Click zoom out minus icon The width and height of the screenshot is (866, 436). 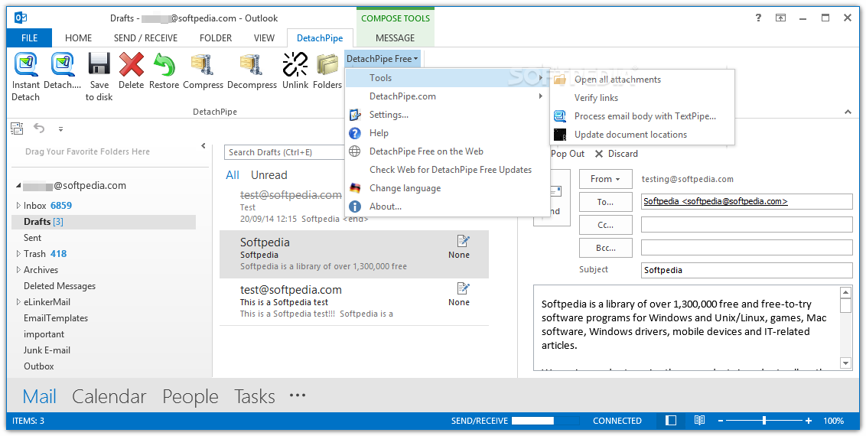pos(720,421)
